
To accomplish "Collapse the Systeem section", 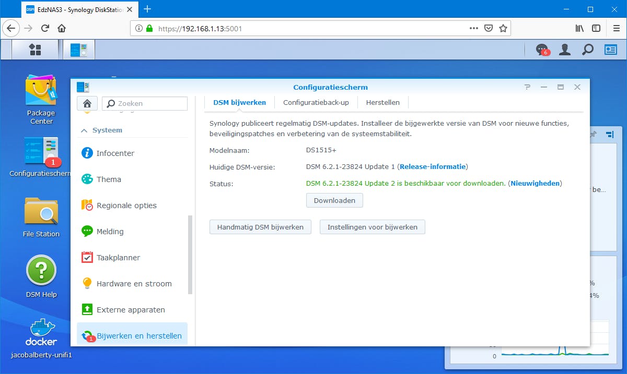I will coord(84,130).
